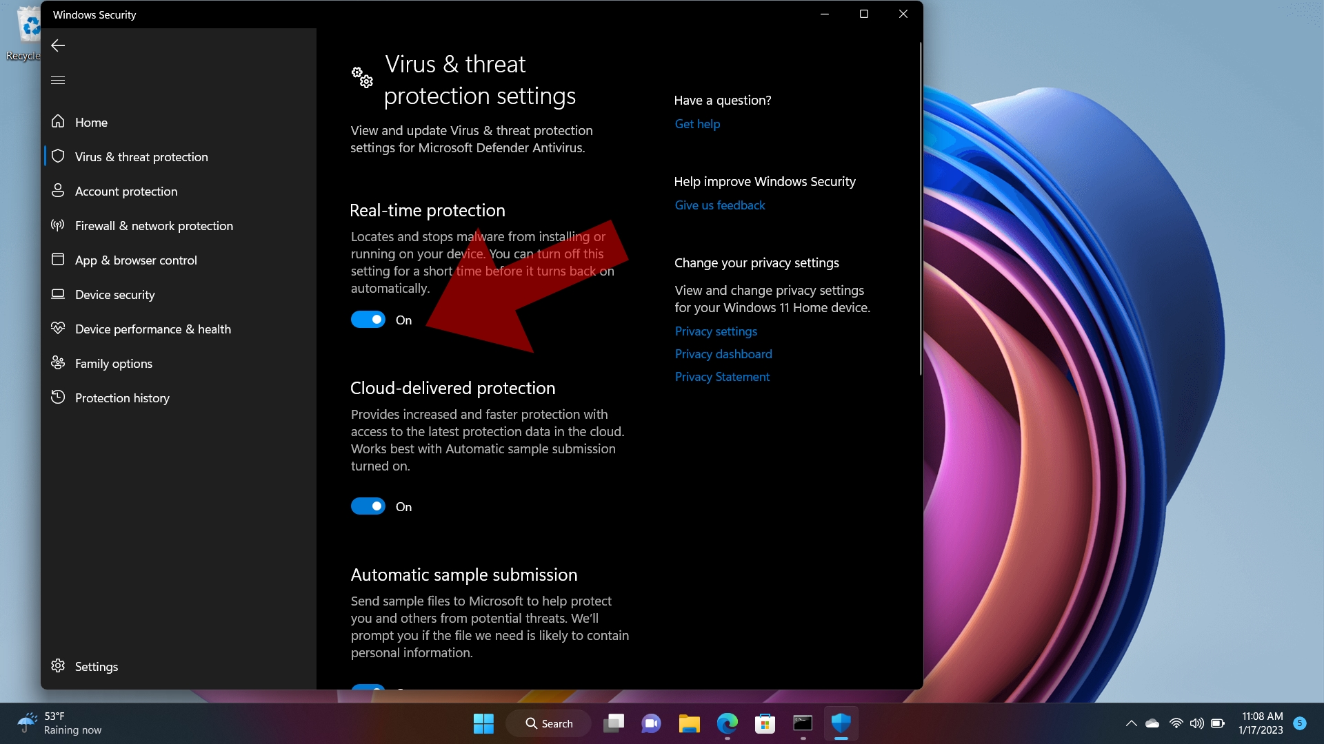Toggle Cloud-delivered protection on or off
The width and height of the screenshot is (1324, 744).
click(x=368, y=506)
